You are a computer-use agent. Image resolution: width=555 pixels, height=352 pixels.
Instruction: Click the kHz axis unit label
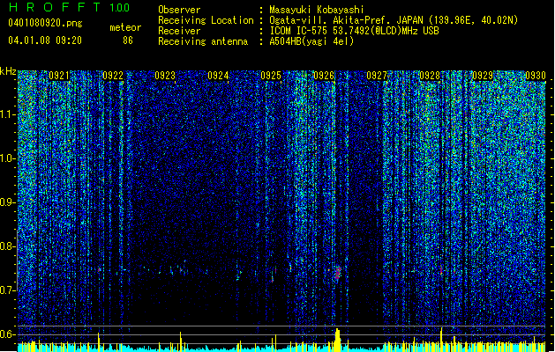tap(8, 71)
